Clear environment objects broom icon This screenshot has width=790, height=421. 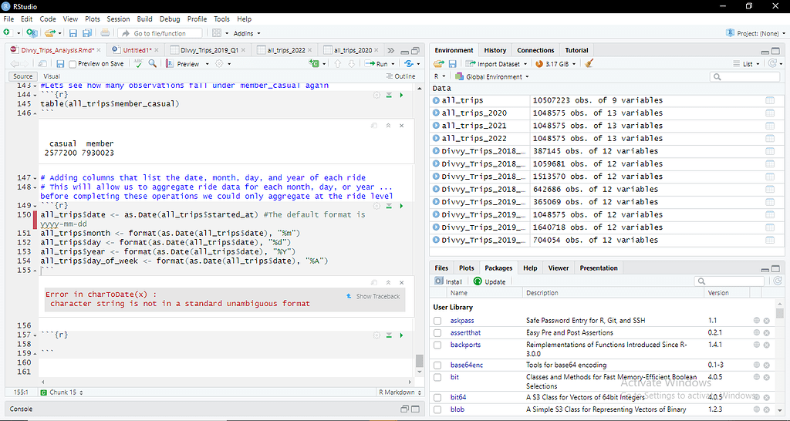pyautogui.click(x=589, y=63)
